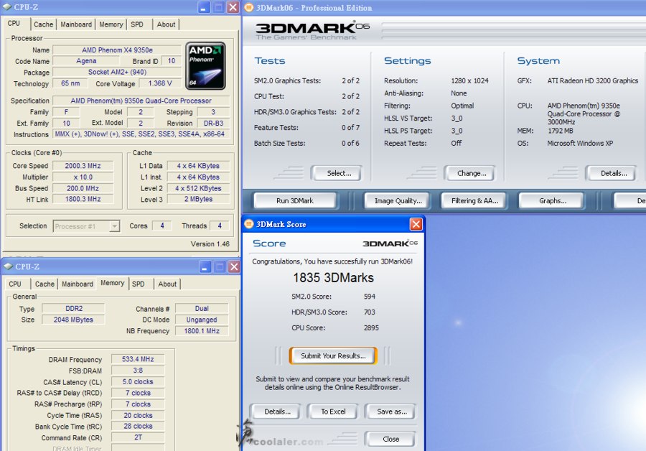Click Submit Your Results... button
Screen dimensions: 646x451
[x=333, y=355]
